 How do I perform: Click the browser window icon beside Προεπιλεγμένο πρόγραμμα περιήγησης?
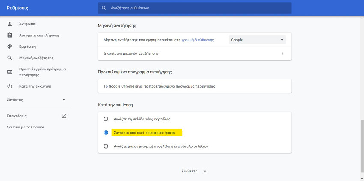(9, 72)
